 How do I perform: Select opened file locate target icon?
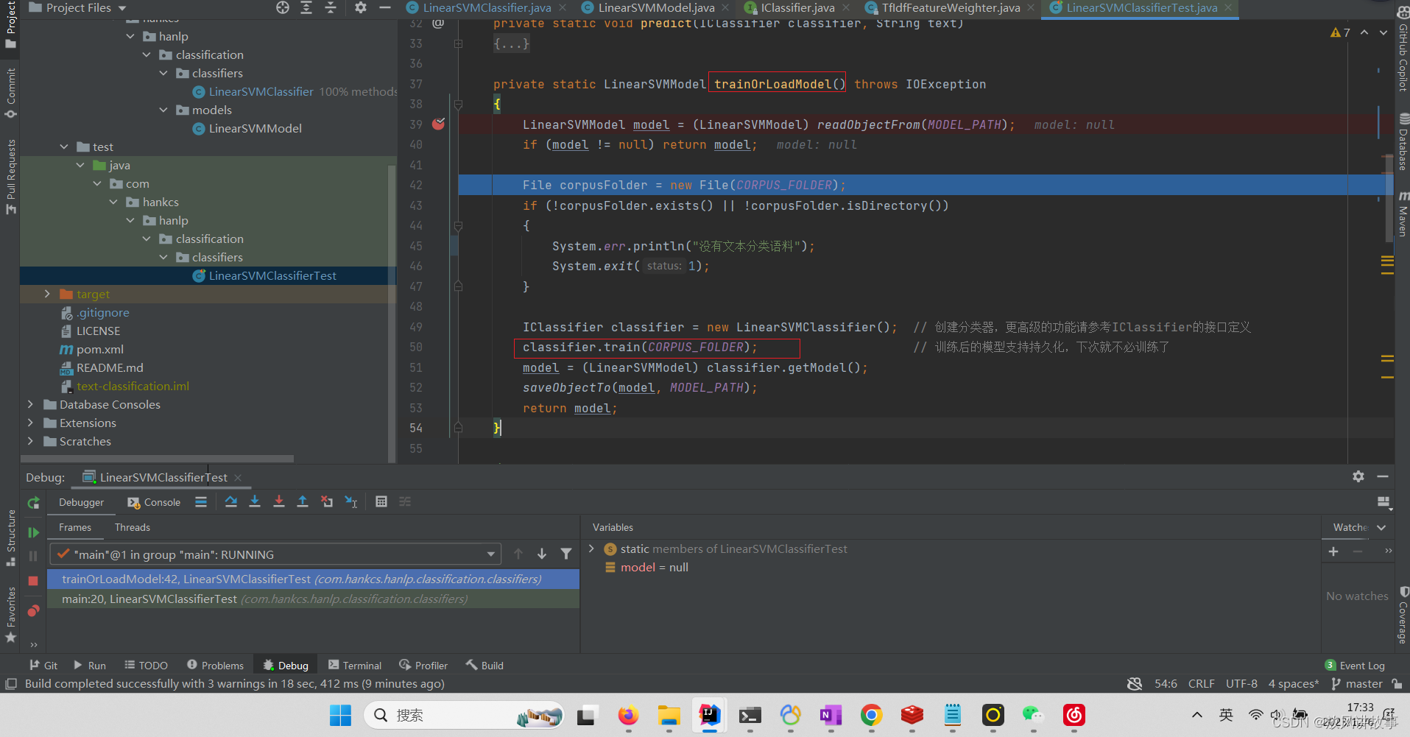283,7
